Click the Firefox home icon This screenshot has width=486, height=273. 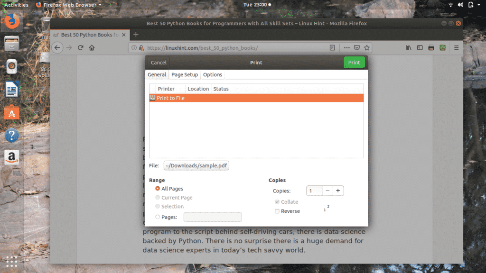92,48
